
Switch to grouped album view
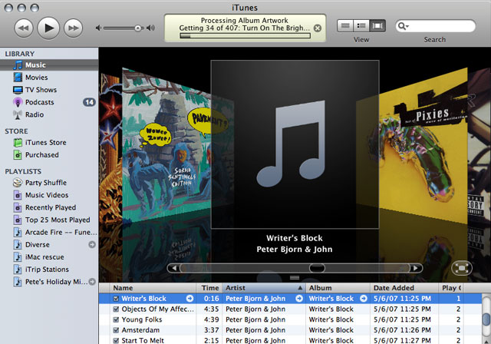coord(361,25)
